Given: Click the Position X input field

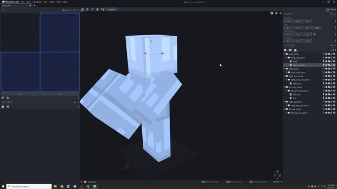Looking at the screenshot, I should 288,21.
